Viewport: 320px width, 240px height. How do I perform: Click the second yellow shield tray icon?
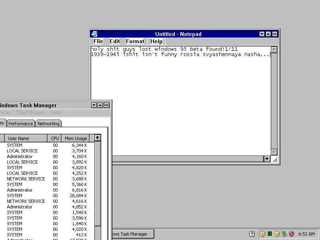[x=277, y=234]
